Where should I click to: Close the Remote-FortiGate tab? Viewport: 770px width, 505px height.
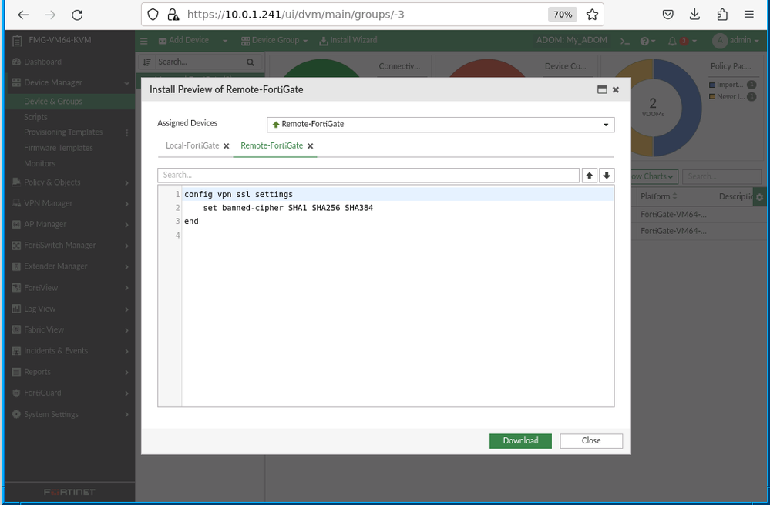311,146
